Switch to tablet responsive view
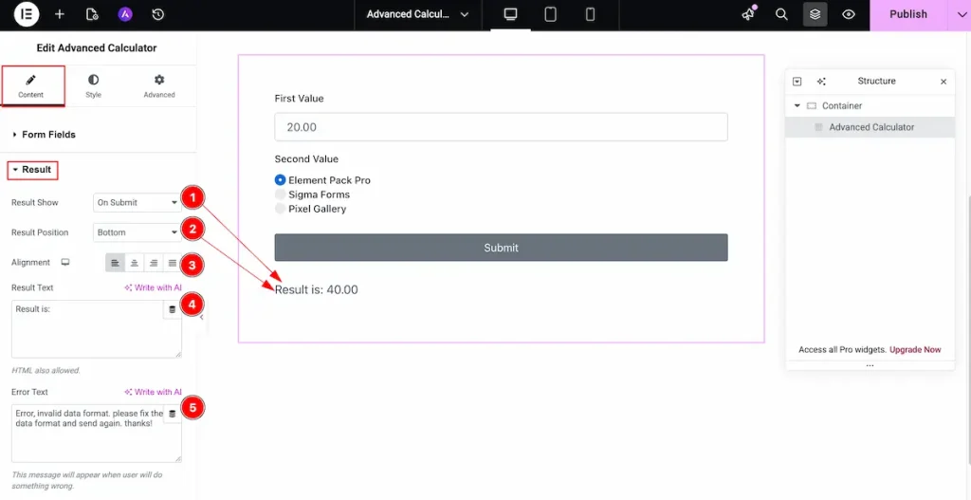Screen dimensions: 971x500 click(x=550, y=14)
